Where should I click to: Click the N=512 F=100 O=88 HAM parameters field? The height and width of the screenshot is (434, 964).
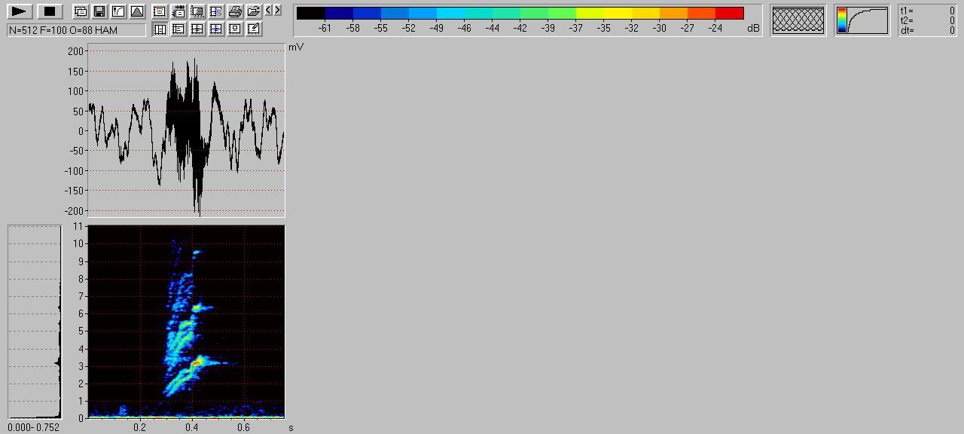click(76, 30)
